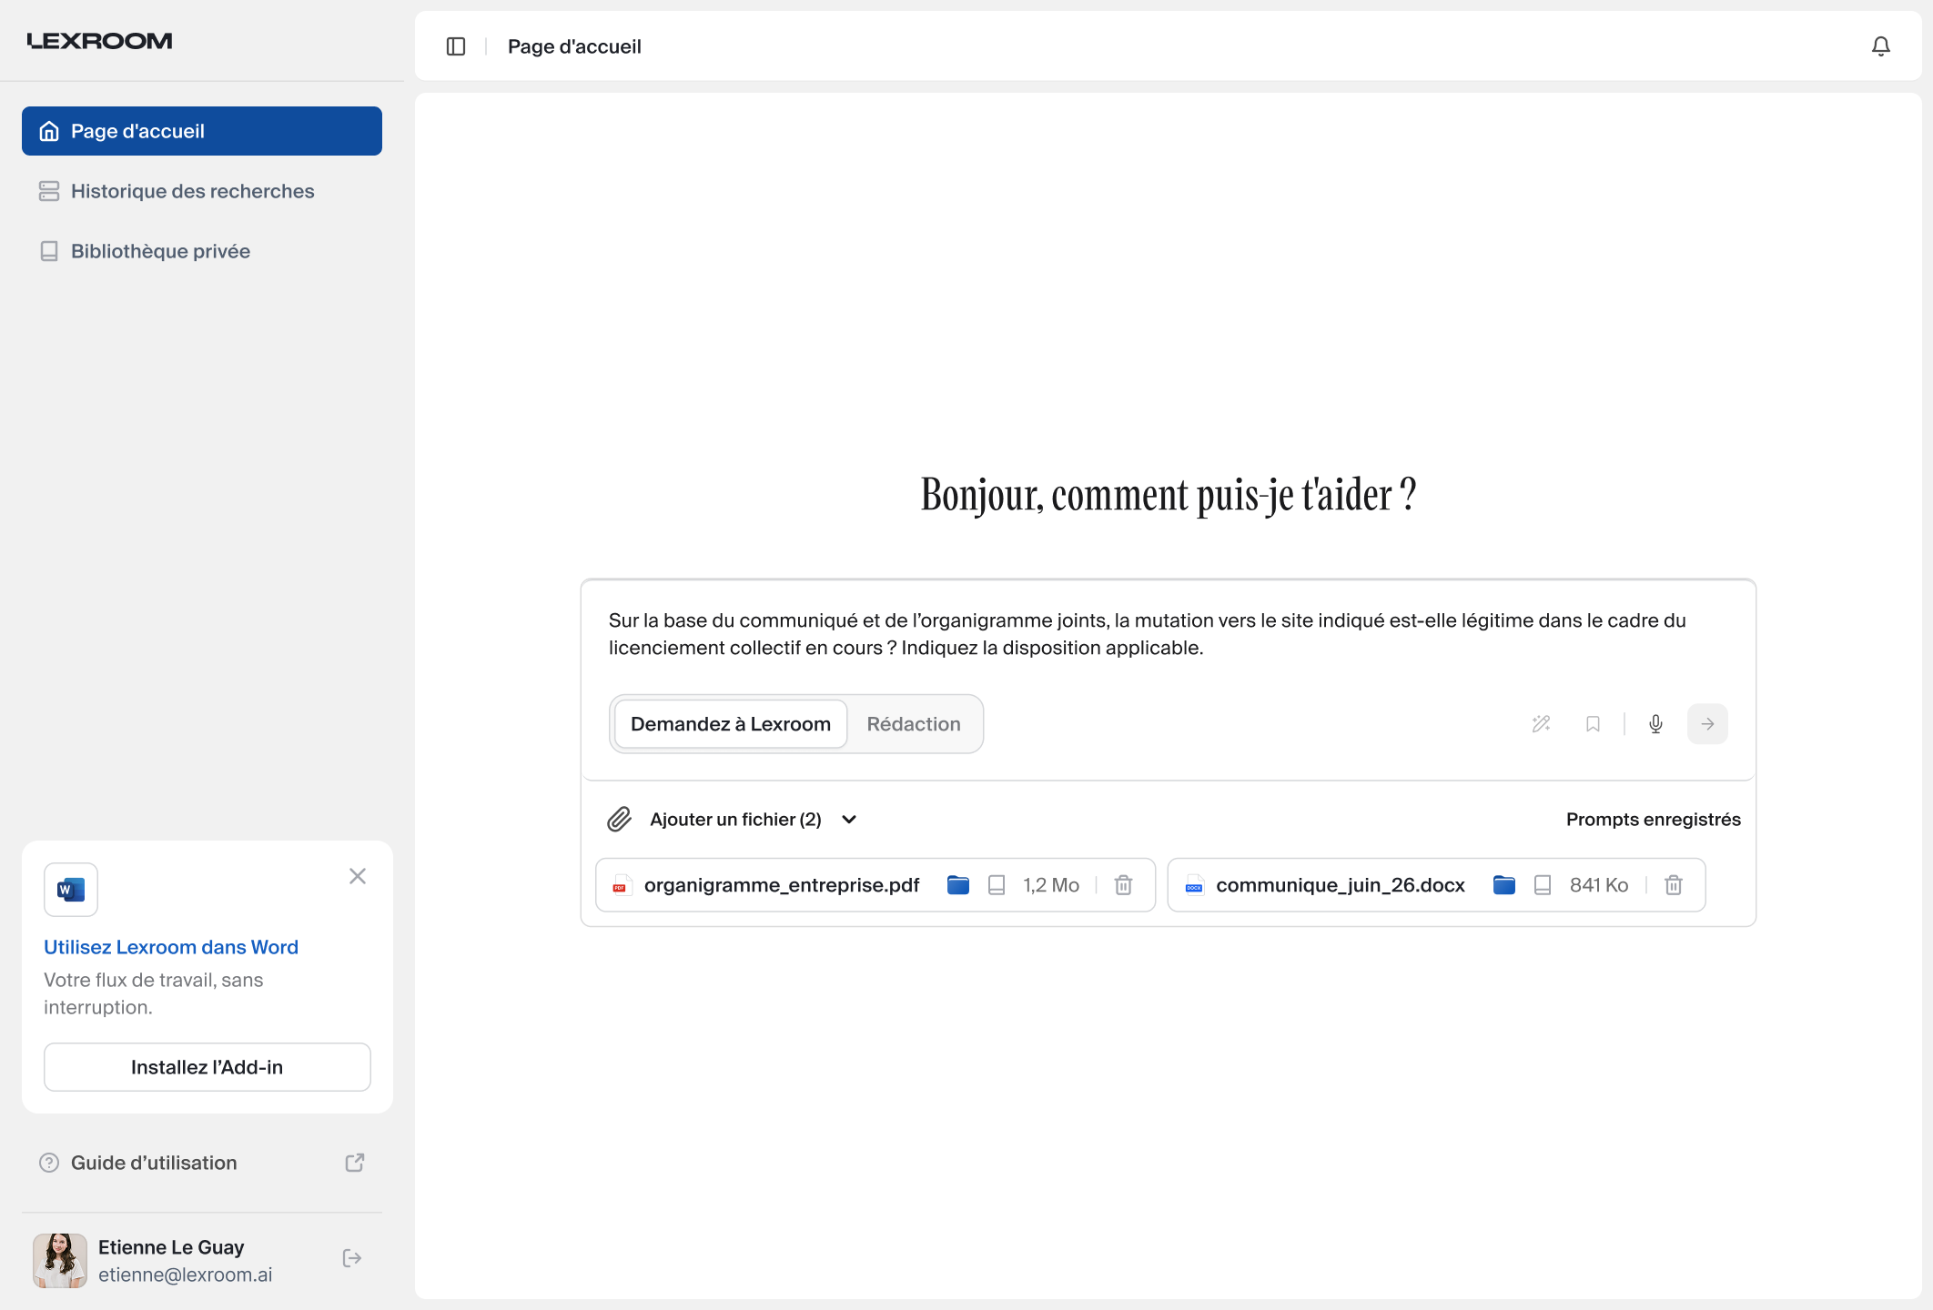The image size is (1933, 1310).
Task: Open Utilisez Lexroom dans Word link
Action: click(171, 947)
